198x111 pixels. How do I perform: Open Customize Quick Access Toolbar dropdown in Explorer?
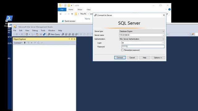coord(71,6)
